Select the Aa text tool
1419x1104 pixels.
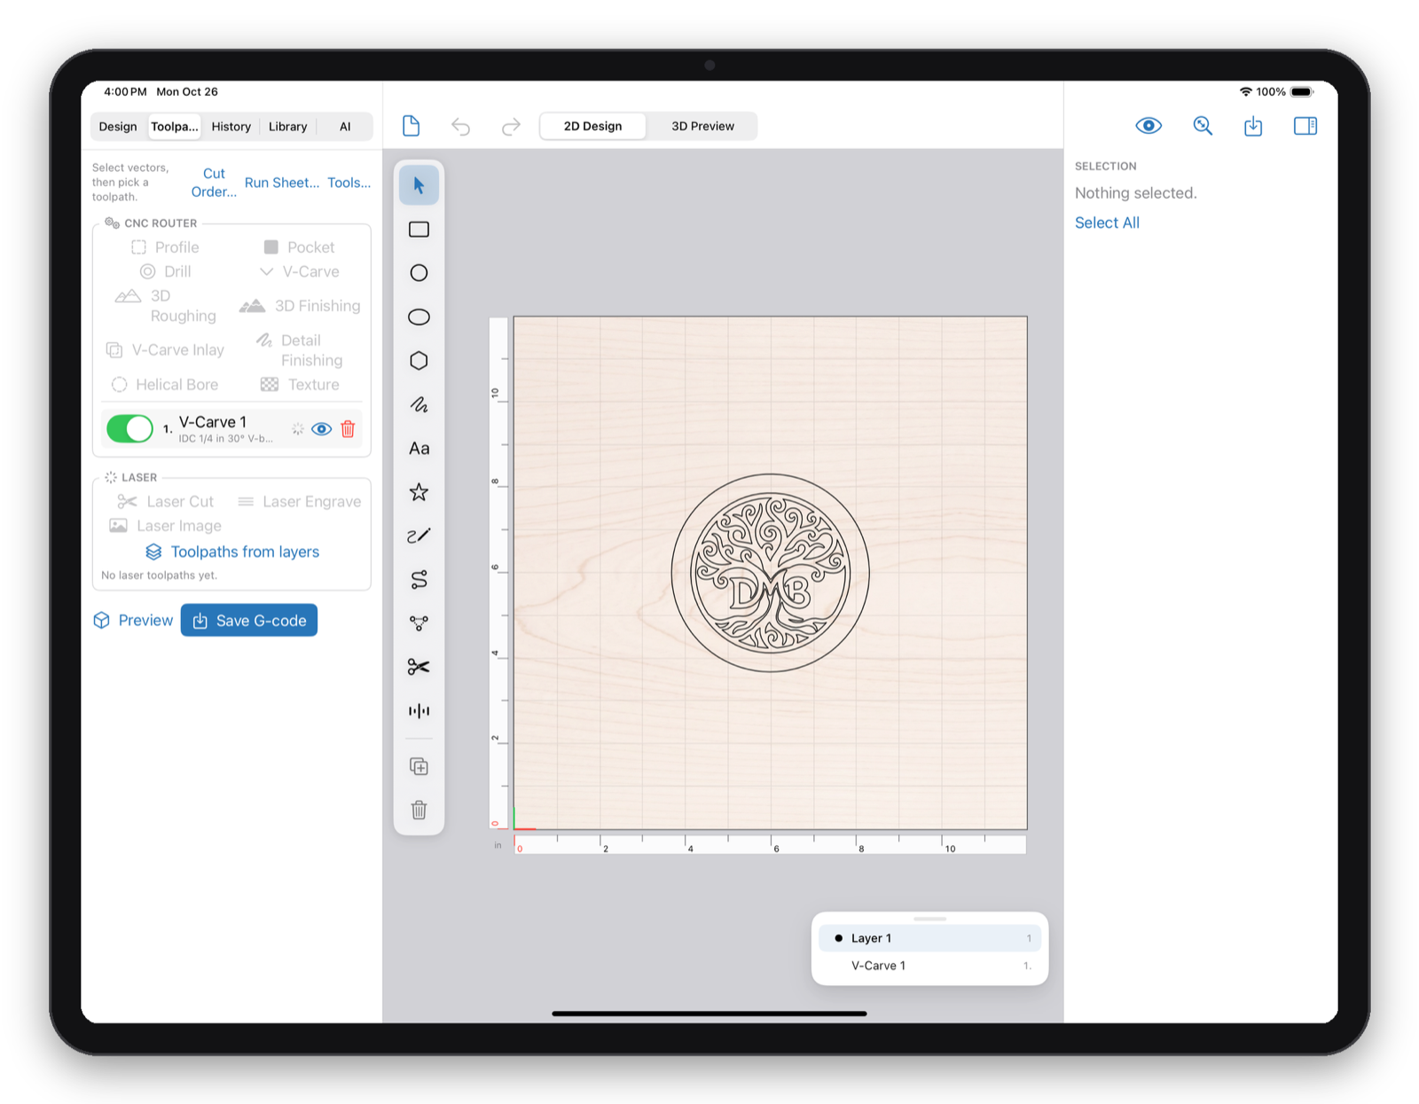[419, 449]
